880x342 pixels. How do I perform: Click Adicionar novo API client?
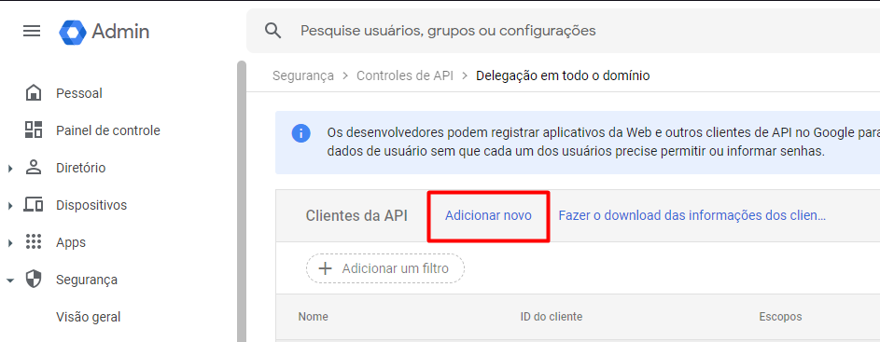(488, 216)
